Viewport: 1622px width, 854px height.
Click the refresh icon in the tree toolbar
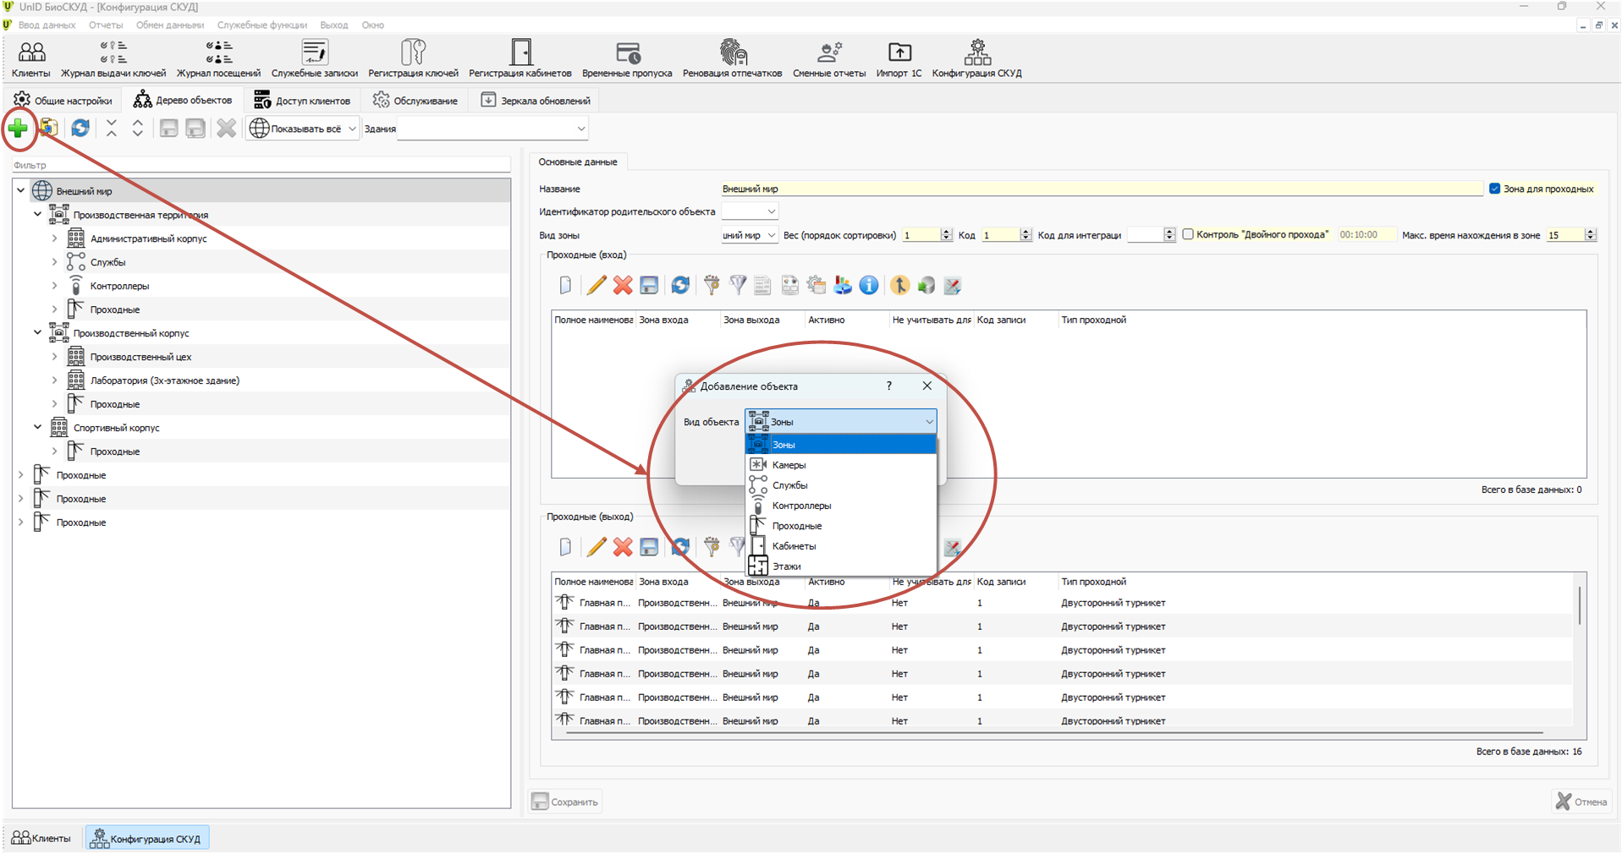80,129
